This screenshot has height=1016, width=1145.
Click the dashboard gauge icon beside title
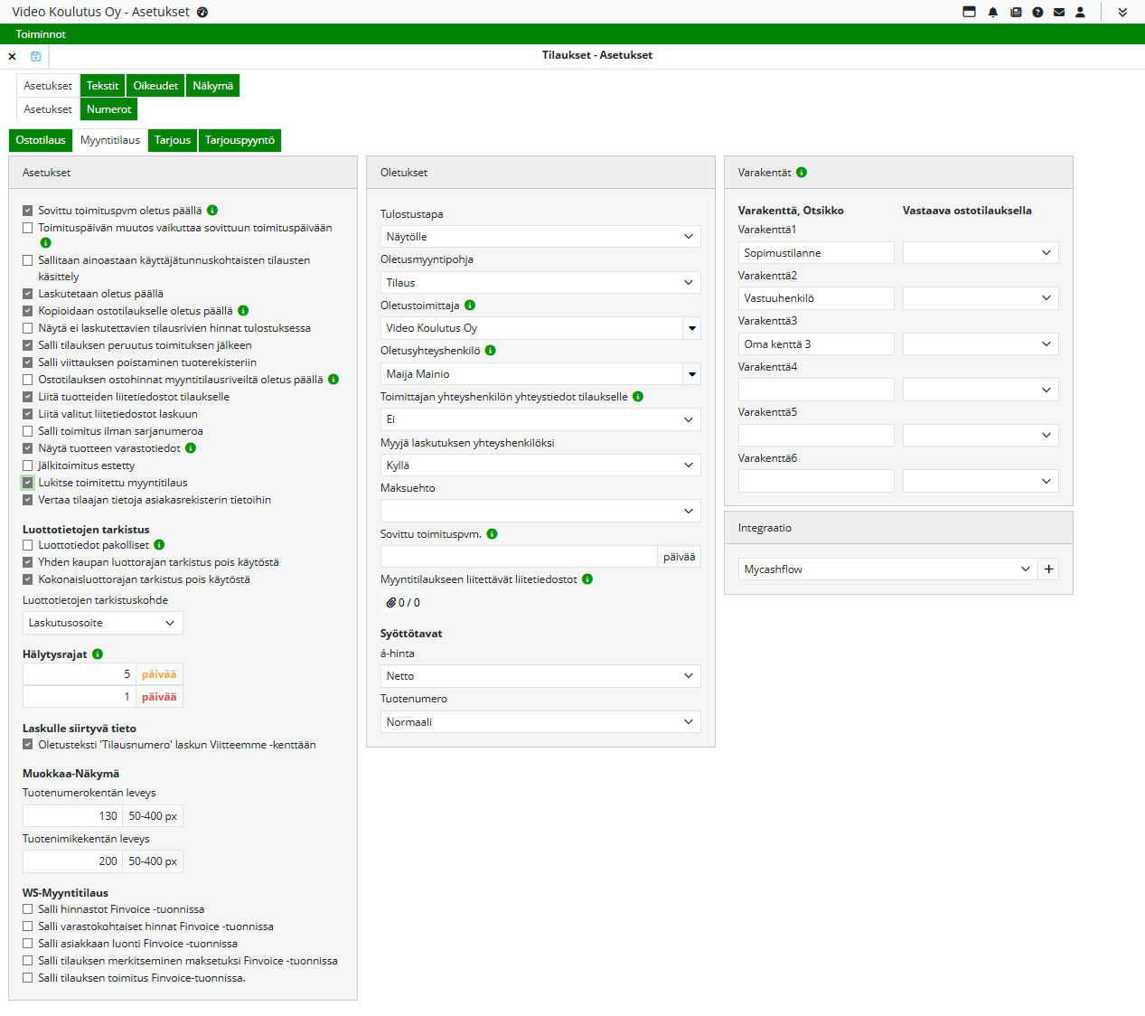(202, 13)
